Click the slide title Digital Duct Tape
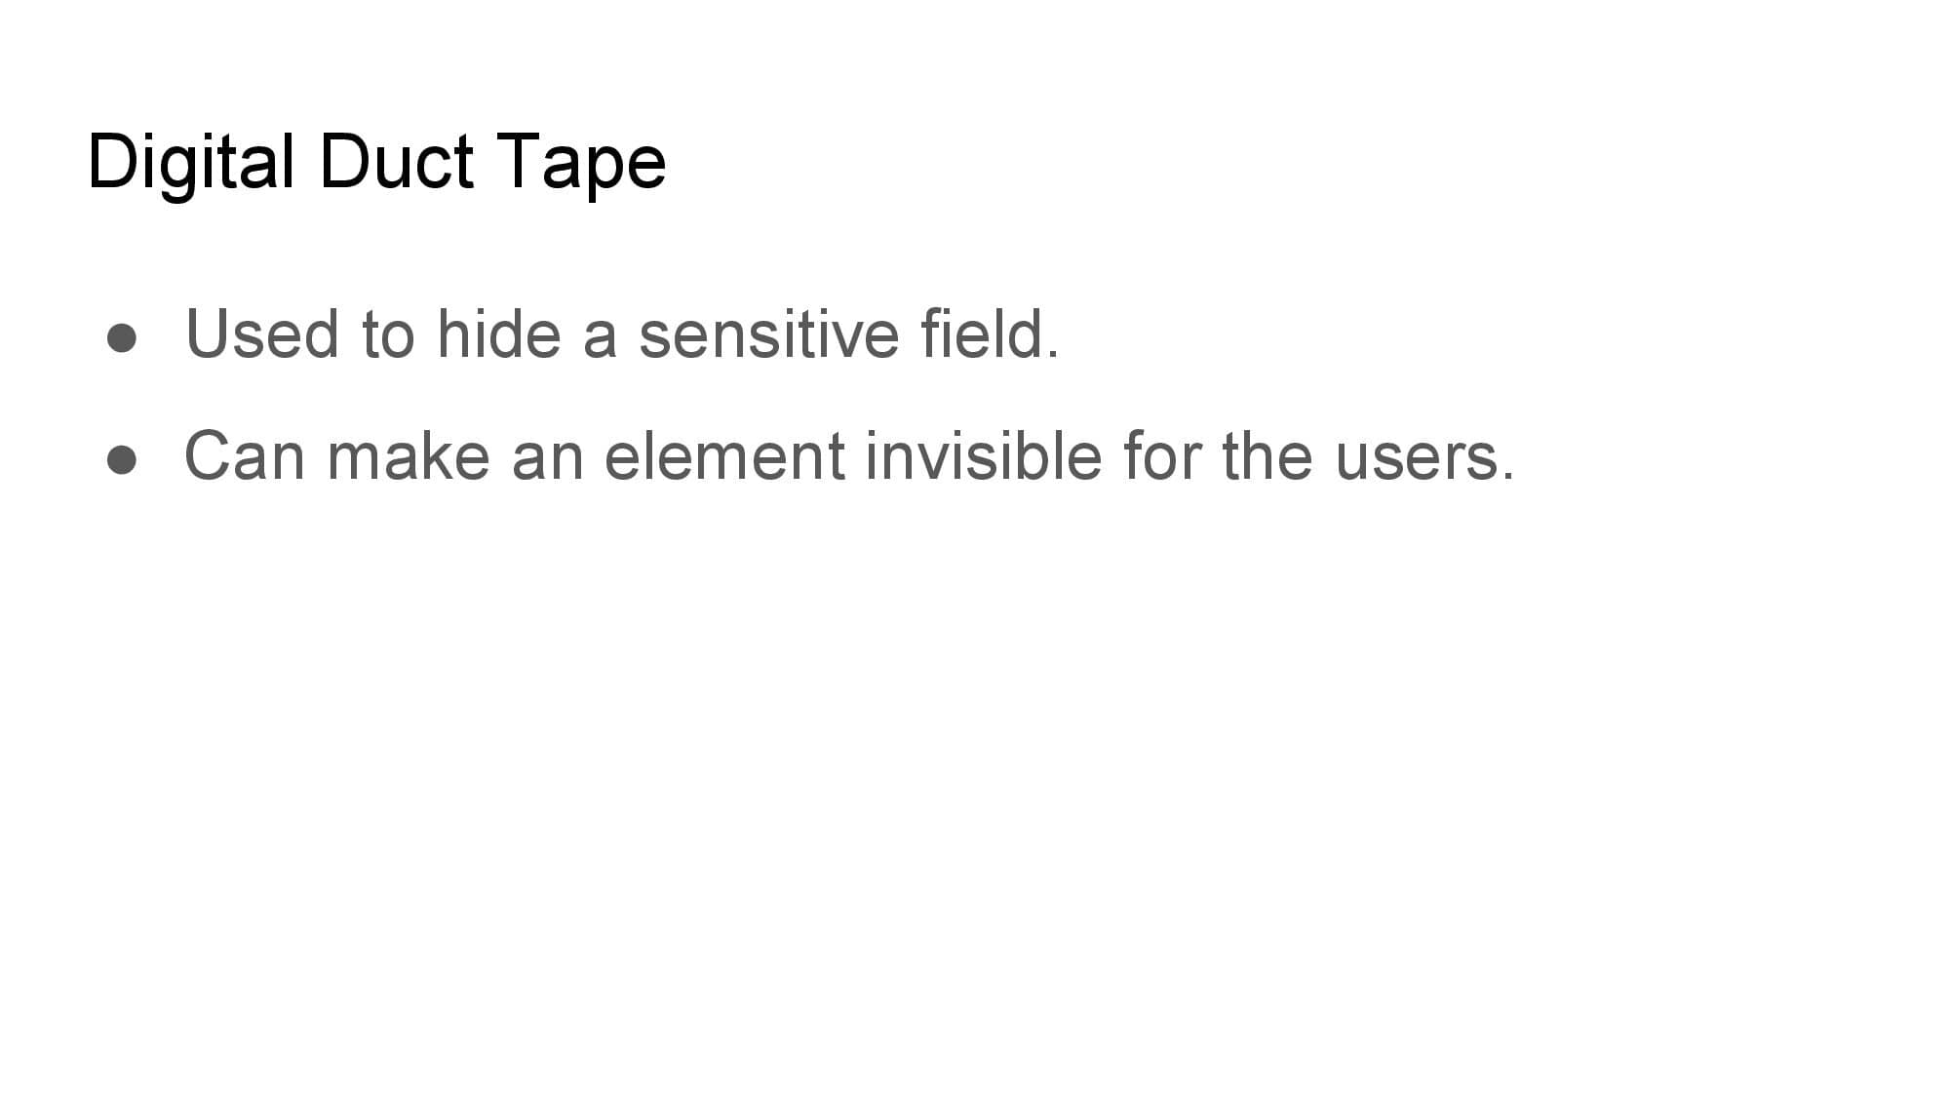 point(376,163)
